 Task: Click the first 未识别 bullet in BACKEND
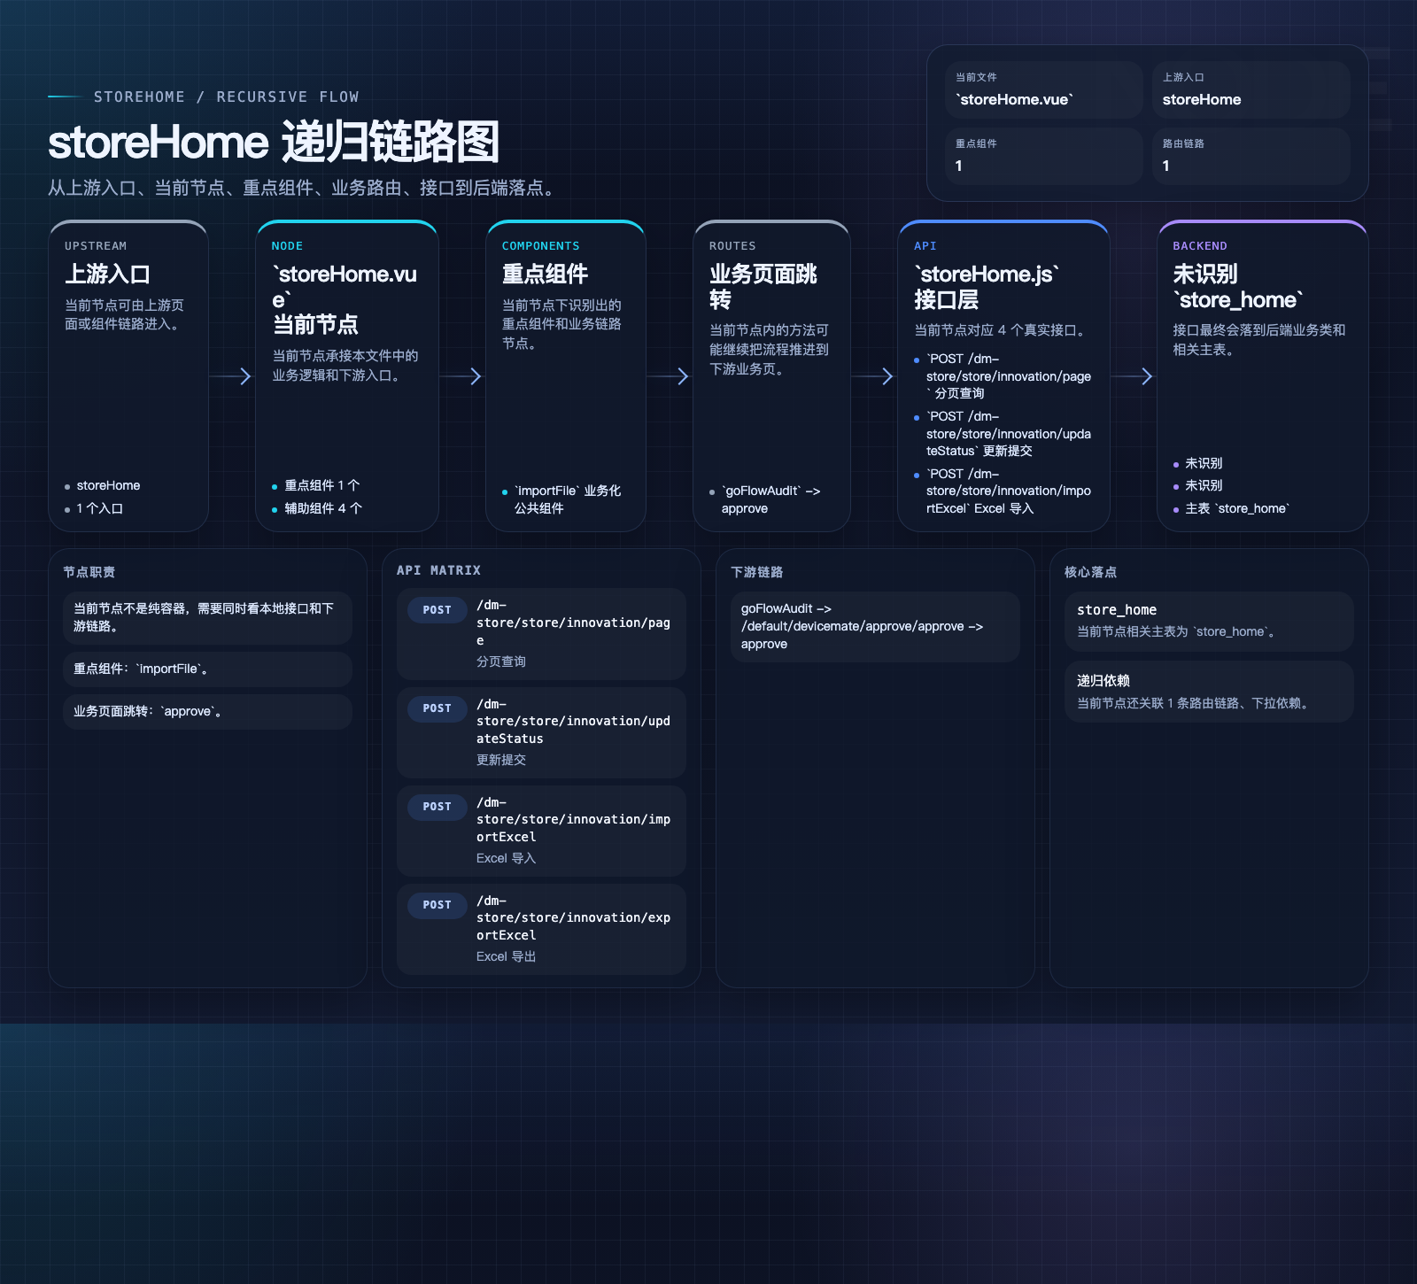(x=1197, y=463)
